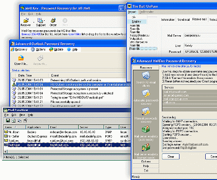This screenshot has height=180, width=217.
Task: Open the Import menu in The Bat! UnPass
Action: pyautogui.click(x=132, y=12)
